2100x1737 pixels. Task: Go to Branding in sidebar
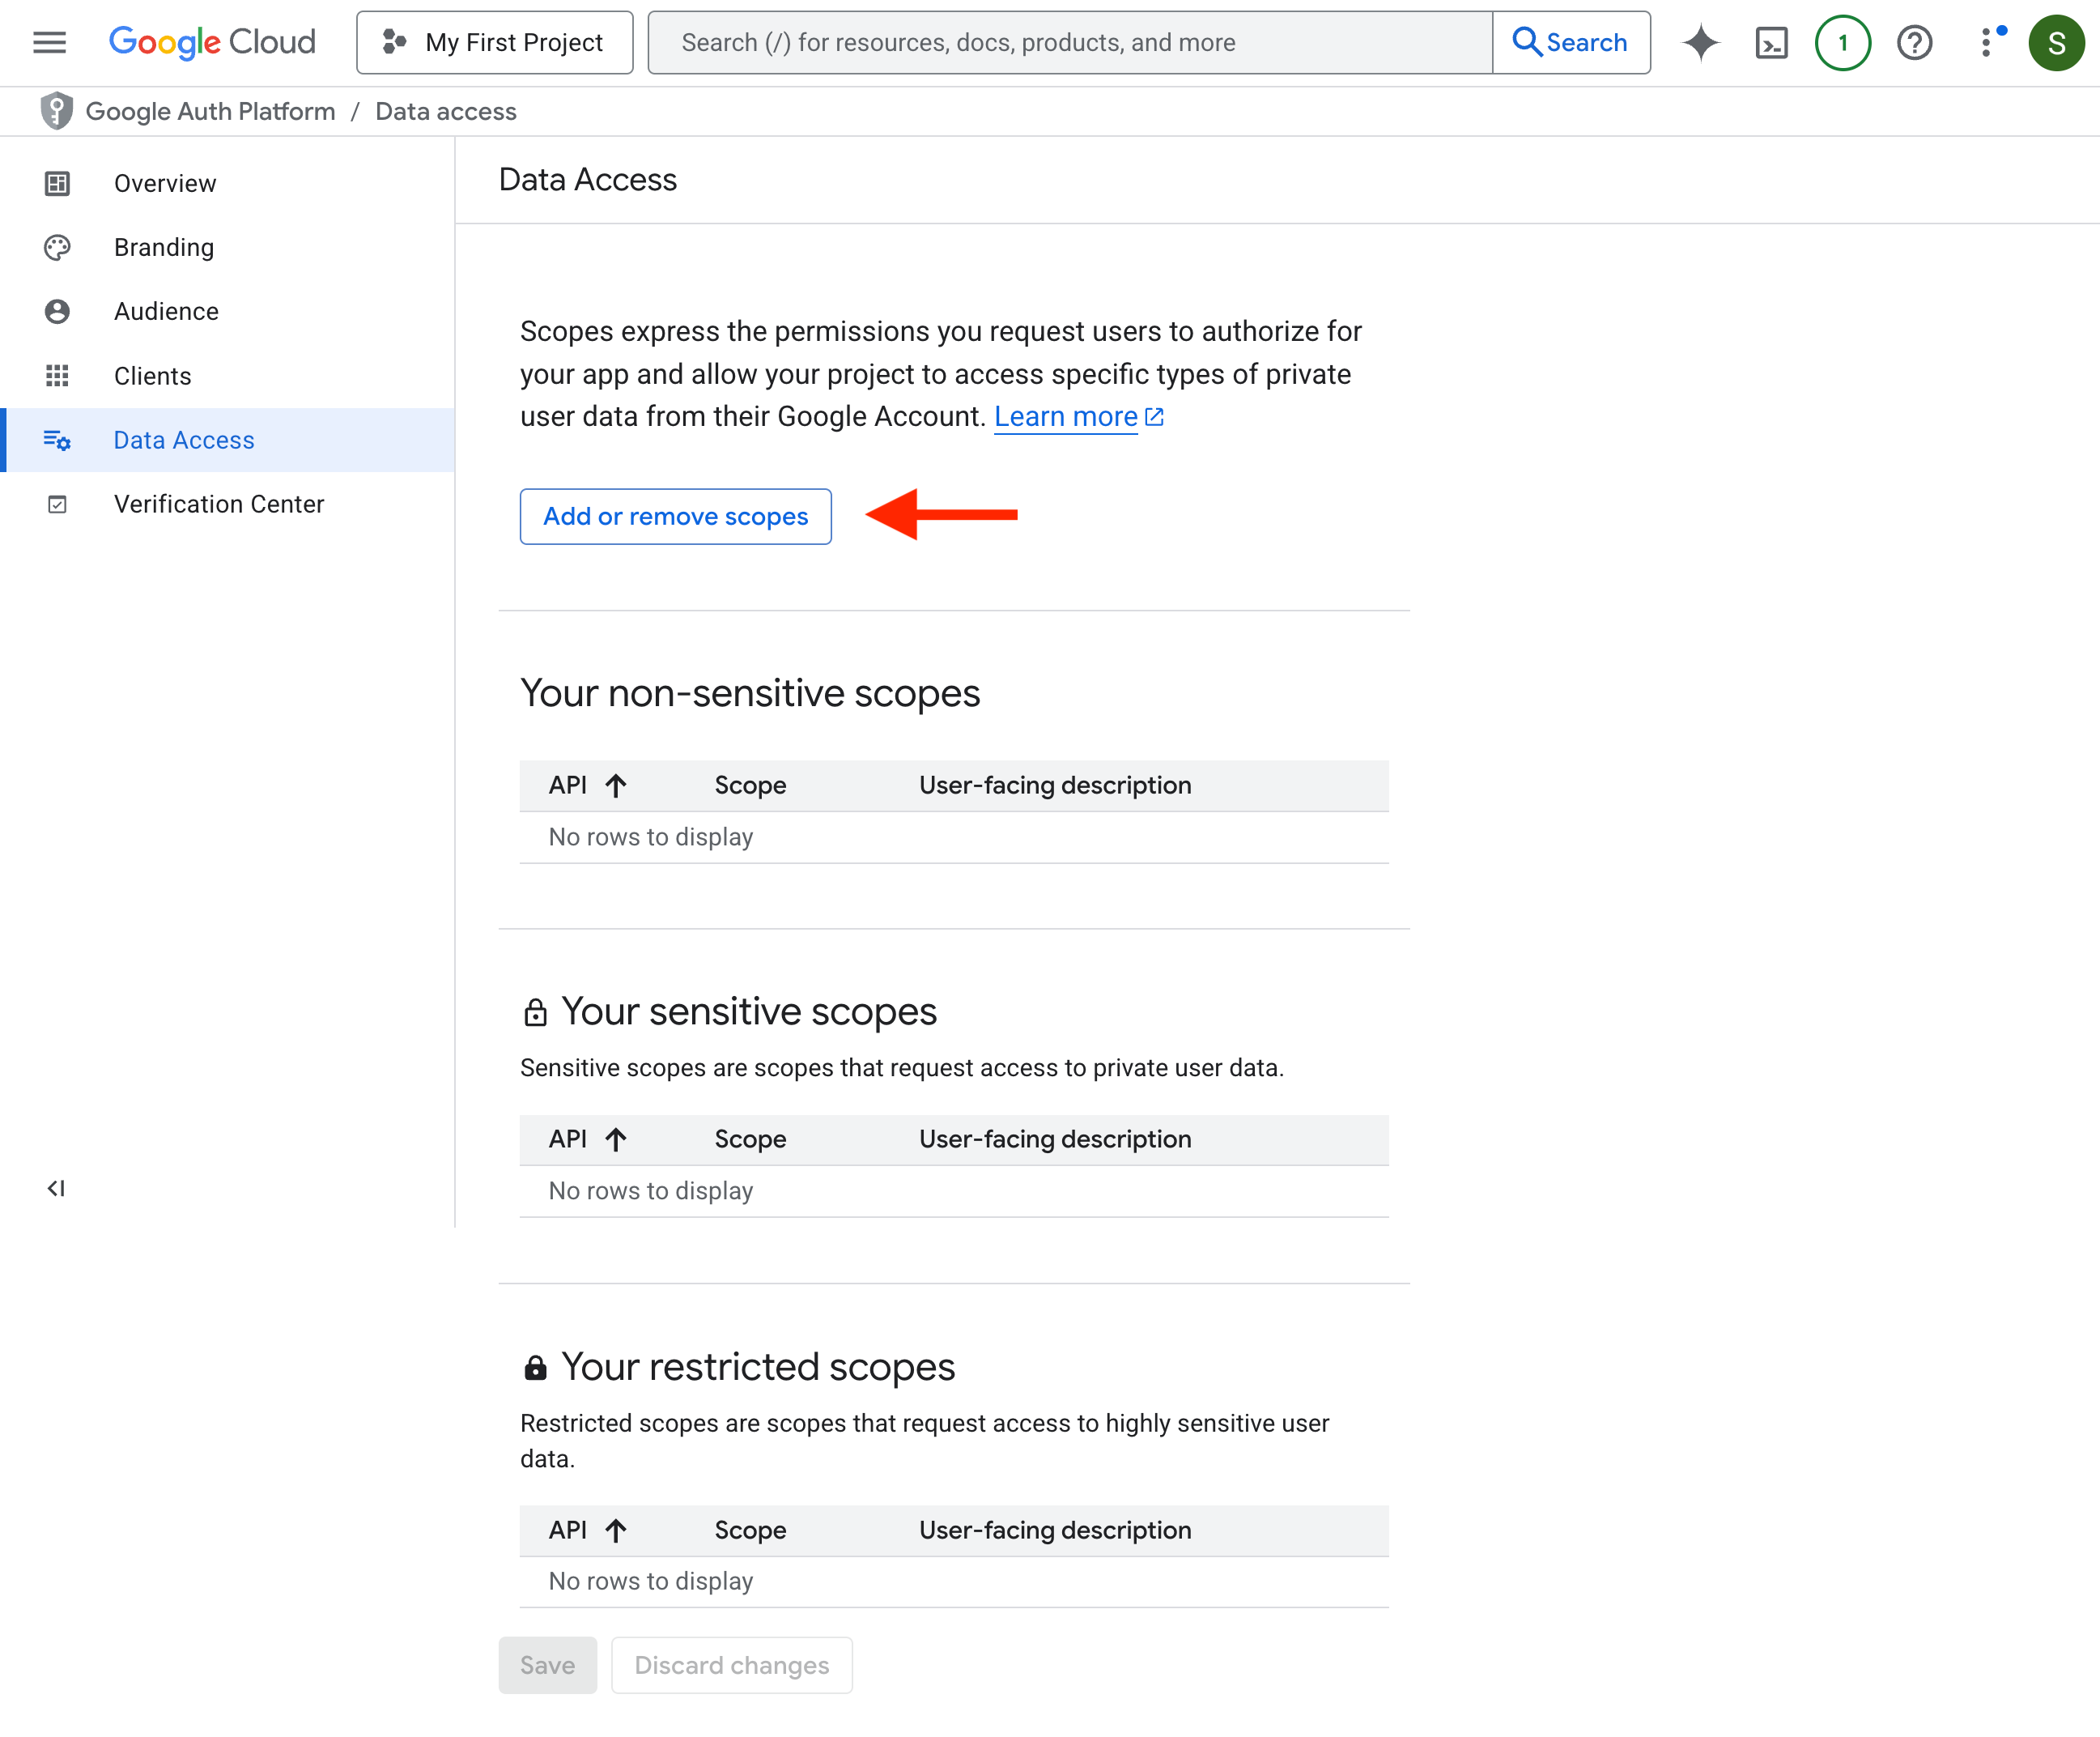(164, 247)
